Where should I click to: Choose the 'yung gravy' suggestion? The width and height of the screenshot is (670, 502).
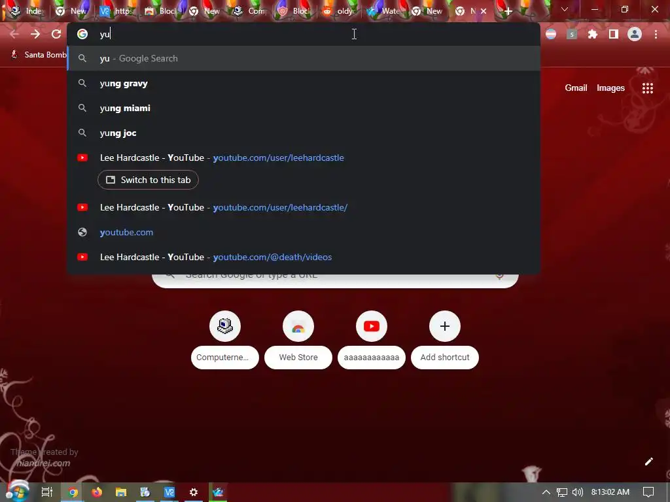point(304,83)
